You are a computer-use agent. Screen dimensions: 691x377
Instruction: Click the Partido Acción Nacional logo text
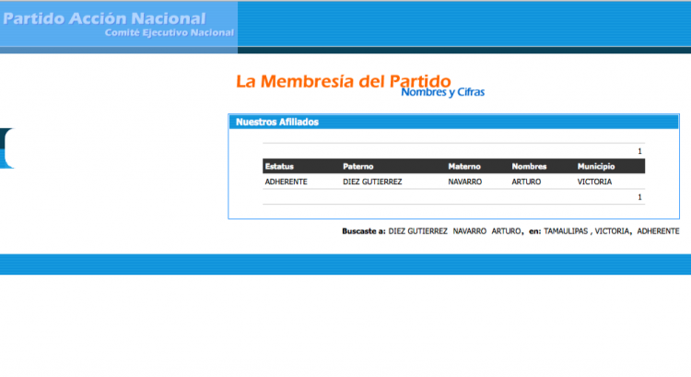[x=103, y=18]
